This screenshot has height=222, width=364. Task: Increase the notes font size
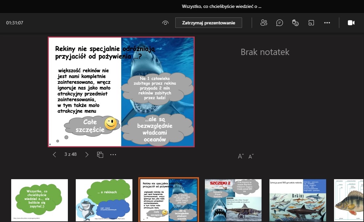pyautogui.click(x=241, y=156)
